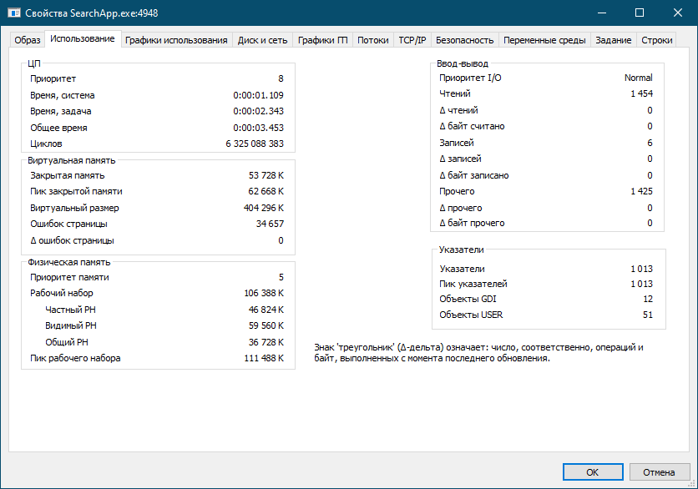Open the Переменные среды tab

coord(544,40)
